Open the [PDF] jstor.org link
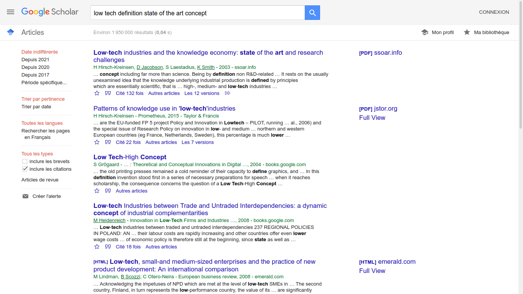 tap(378, 109)
